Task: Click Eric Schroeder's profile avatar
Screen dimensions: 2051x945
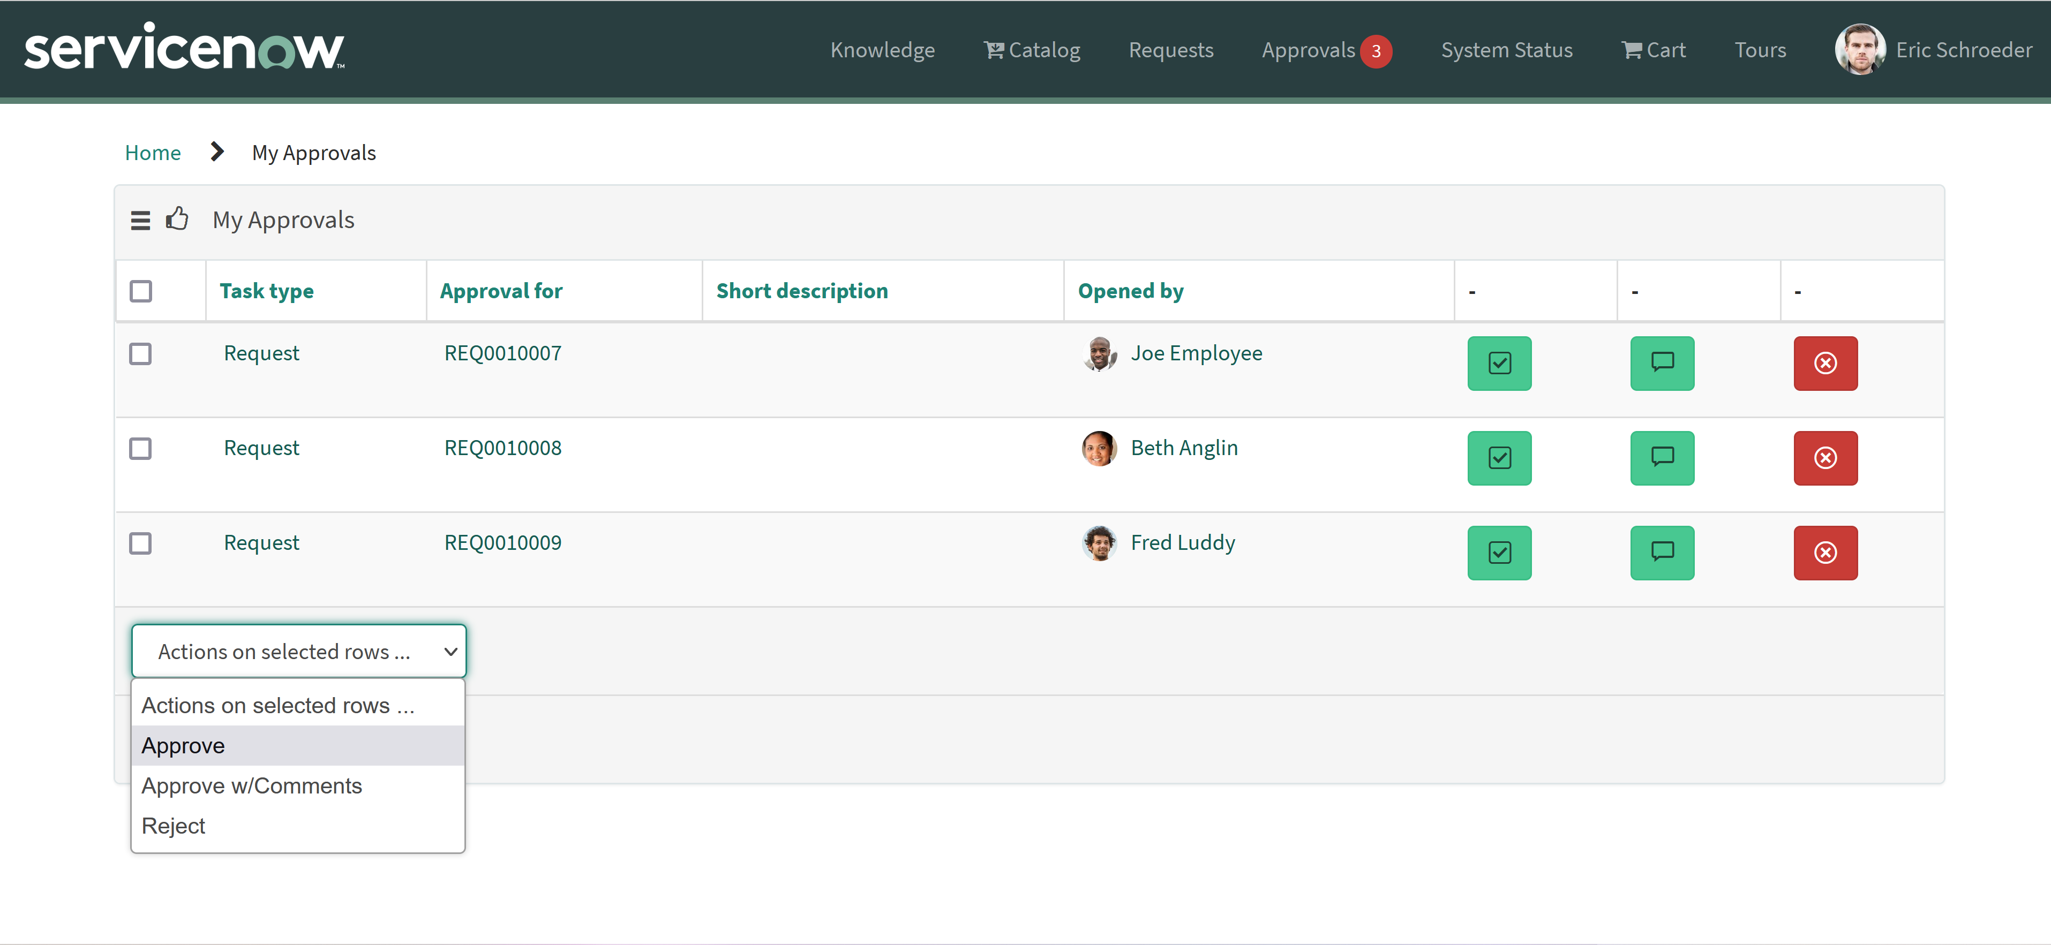Action: 1861,49
